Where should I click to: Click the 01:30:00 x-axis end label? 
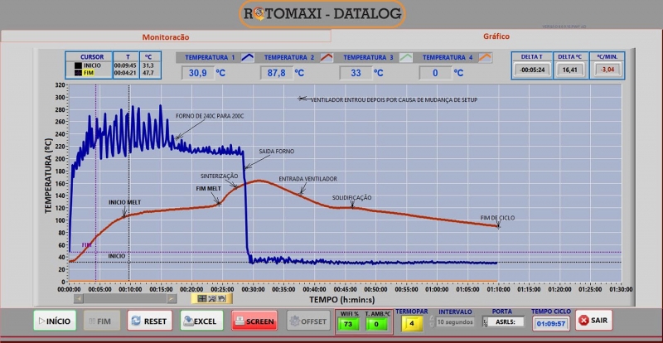pyautogui.click(x=621, y=290)
